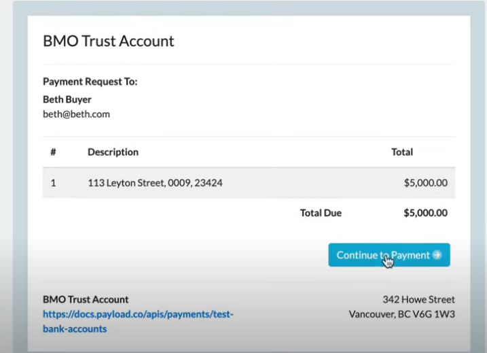The image size is (487, 353).
Task: Click the Vancouver, BC V6G 1W3 text
Action: (402, 314)
